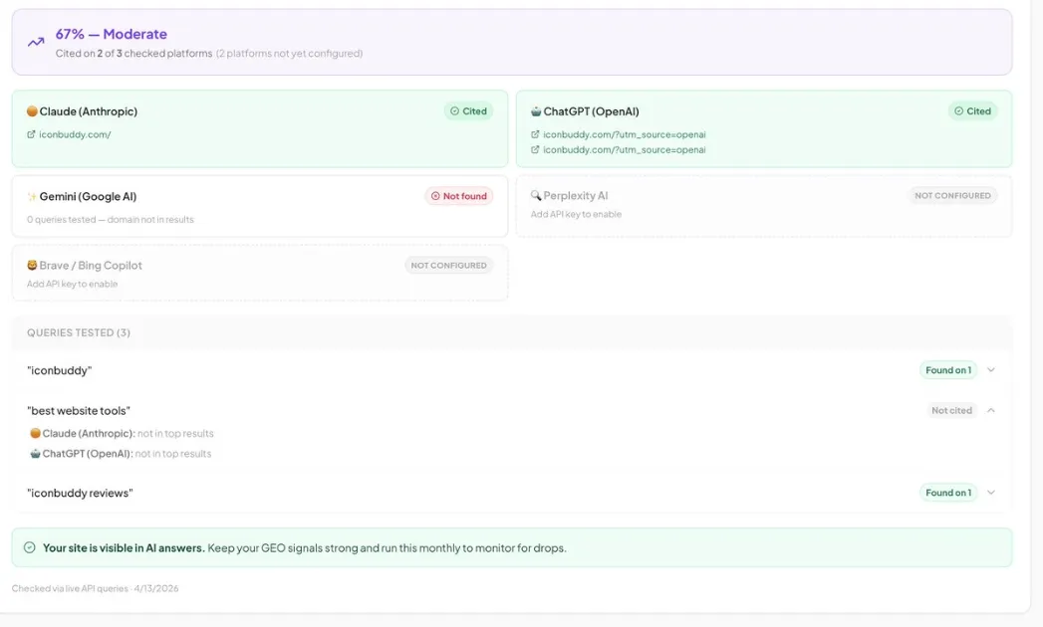Click the Gemini (Google AI) card title

point(88,196)
